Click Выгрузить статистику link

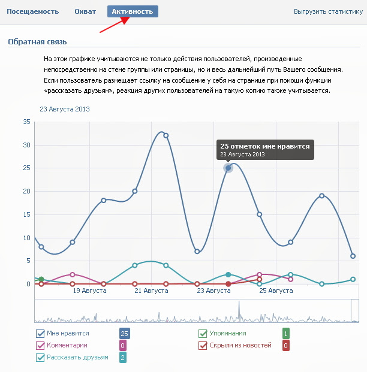pos(328,11)
